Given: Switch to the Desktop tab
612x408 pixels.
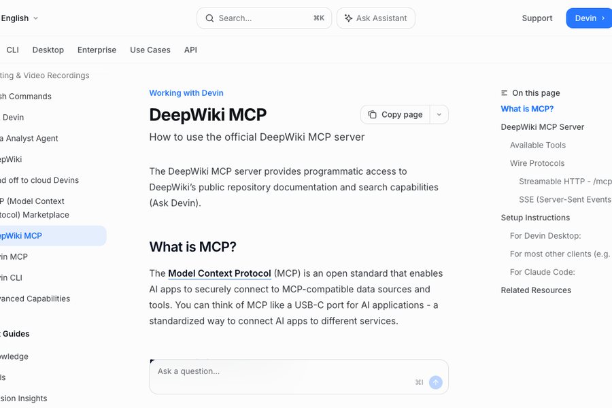Looking at the screenshot, I should pyautogui.click(x=48, y=50).
